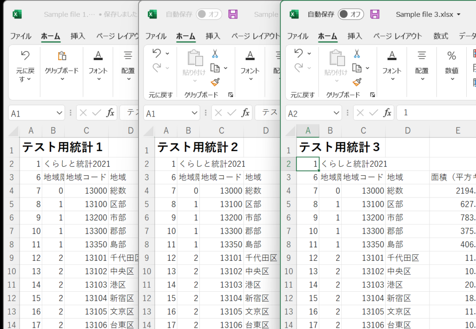This screenshot has height=329, width=476.
Task: Click the cut scissors icon in Sample file 3
Action: click(357, 54)
